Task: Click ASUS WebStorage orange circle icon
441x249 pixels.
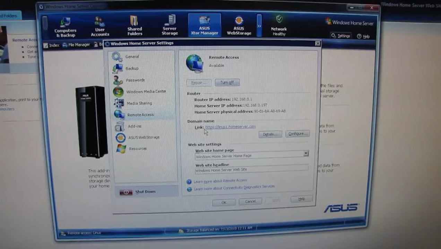Action: coord(121,138)
